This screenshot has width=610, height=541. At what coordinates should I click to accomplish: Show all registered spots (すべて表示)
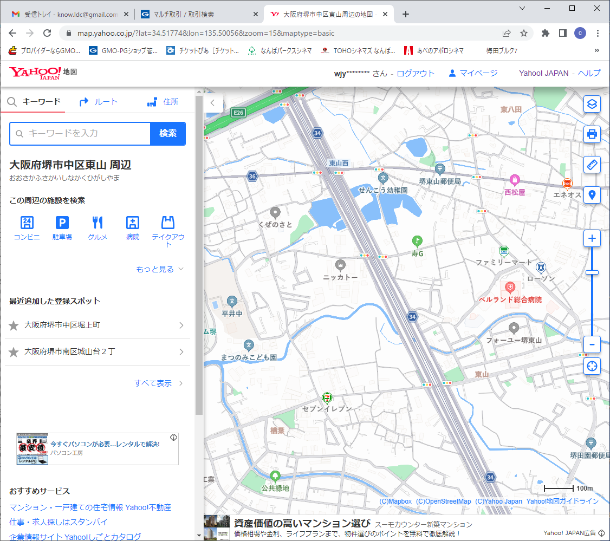point(158,383)
